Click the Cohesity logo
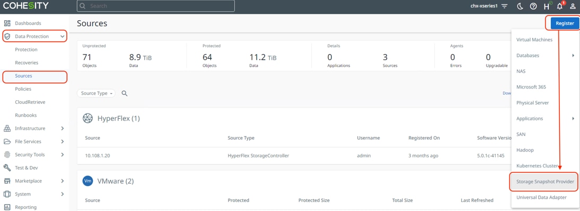580x211 pixels. pyautogui.click(x=26, y=6)
